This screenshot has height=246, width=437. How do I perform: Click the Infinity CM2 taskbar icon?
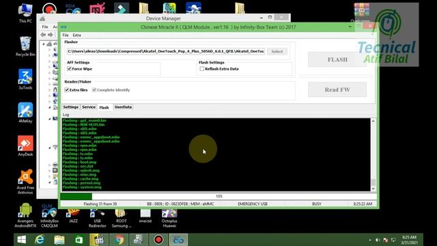[x=178, y=240]
